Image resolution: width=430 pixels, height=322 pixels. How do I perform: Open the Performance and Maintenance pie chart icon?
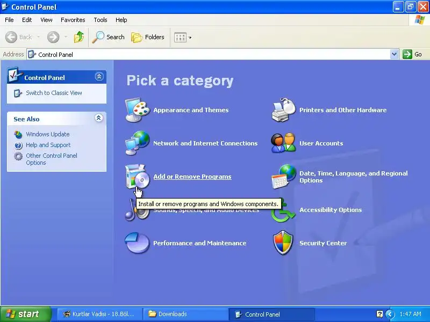(137, 243)
